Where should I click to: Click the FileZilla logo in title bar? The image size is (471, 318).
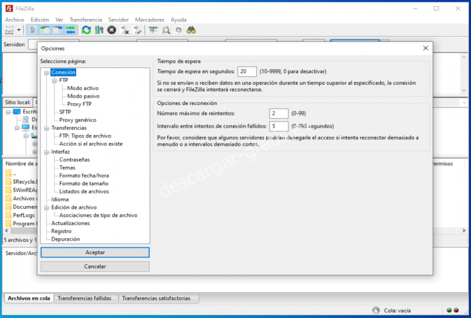(x=9, y=9)
